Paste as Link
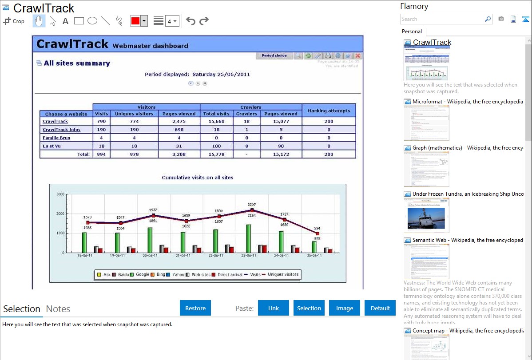This screenshot has height=360, width=532. [x=274, y=308]
